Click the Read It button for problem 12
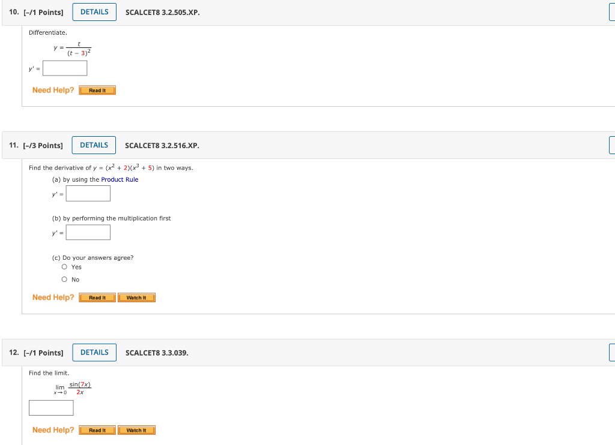This screenshot has height=445, width=615. [x=97, y=430]
